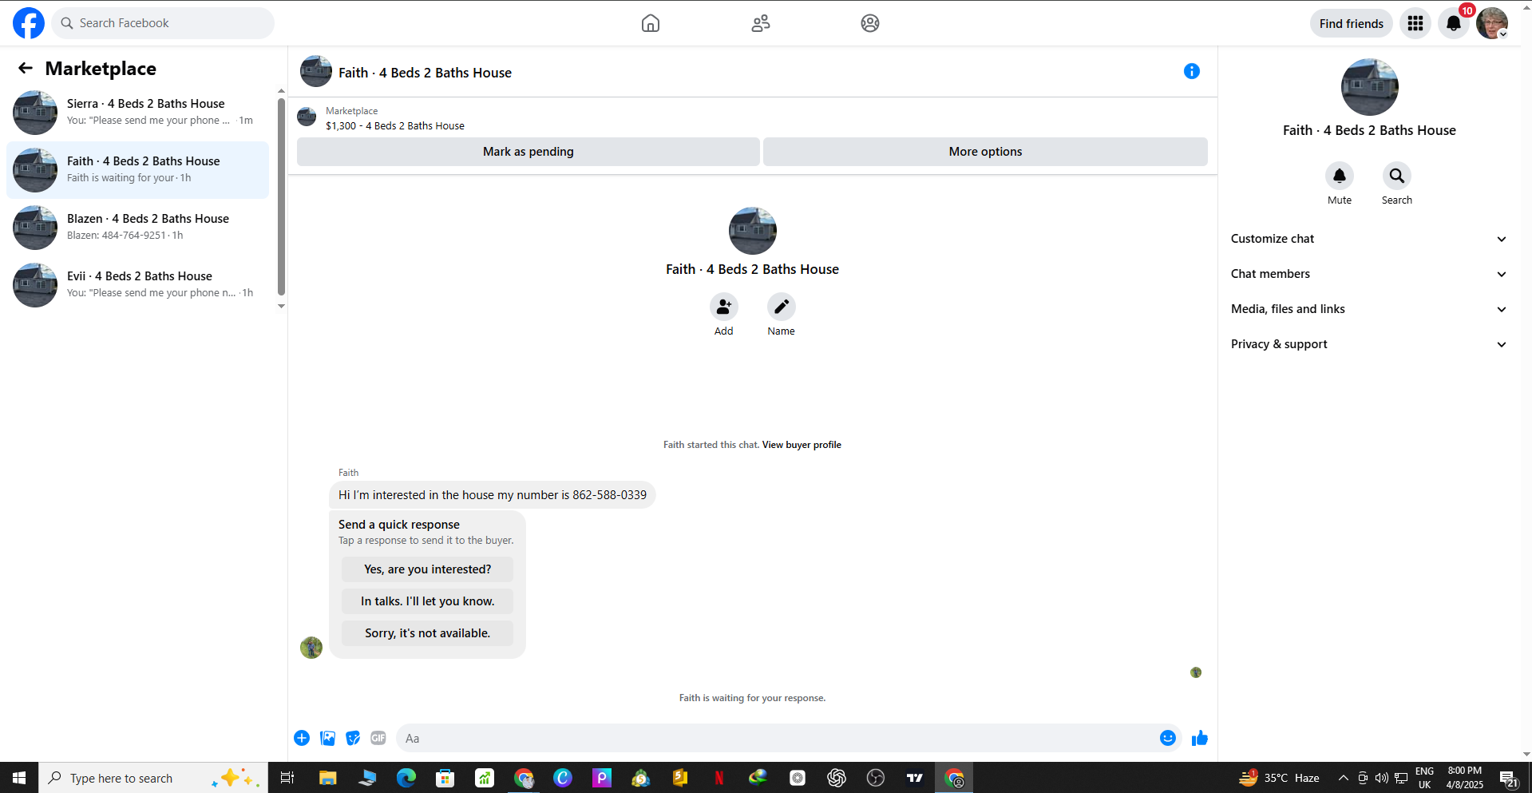Click the conversation list scrollbar
The width and height of the screenshot is (1532, 793).
[281, 196]
